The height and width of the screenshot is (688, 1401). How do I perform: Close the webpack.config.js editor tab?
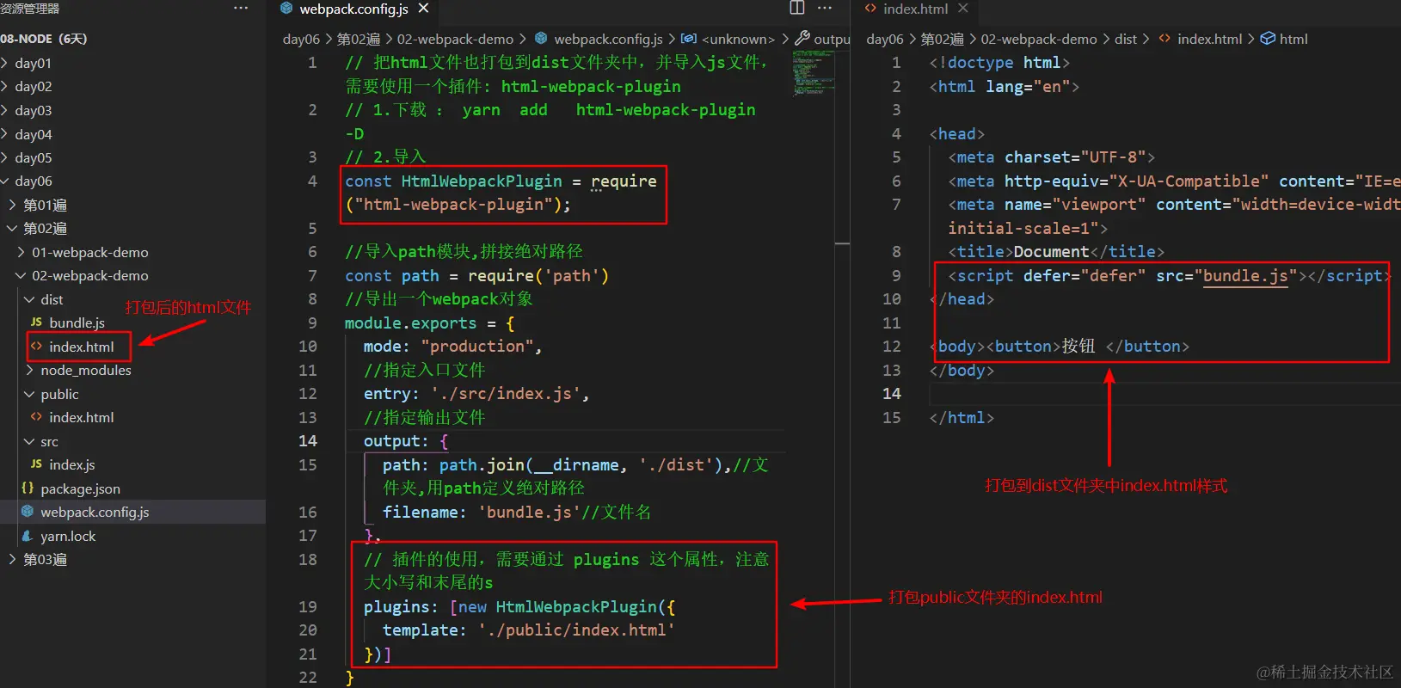(x=423, y=9)
